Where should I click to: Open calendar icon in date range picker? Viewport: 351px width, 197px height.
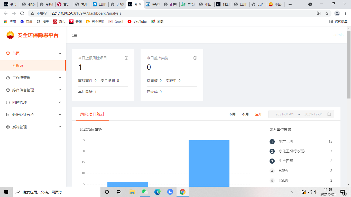pos(329,114)
